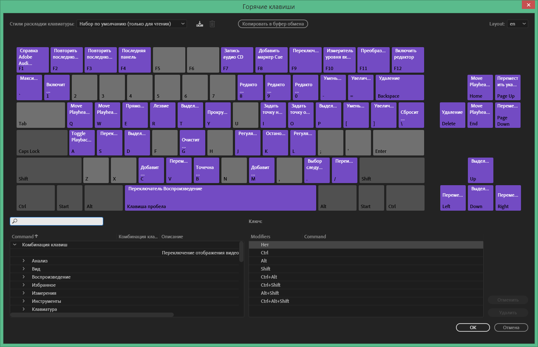Collapse the Комбинация клавиш tree root
Viewport: 538px width, 347px height.
[15, 245]
